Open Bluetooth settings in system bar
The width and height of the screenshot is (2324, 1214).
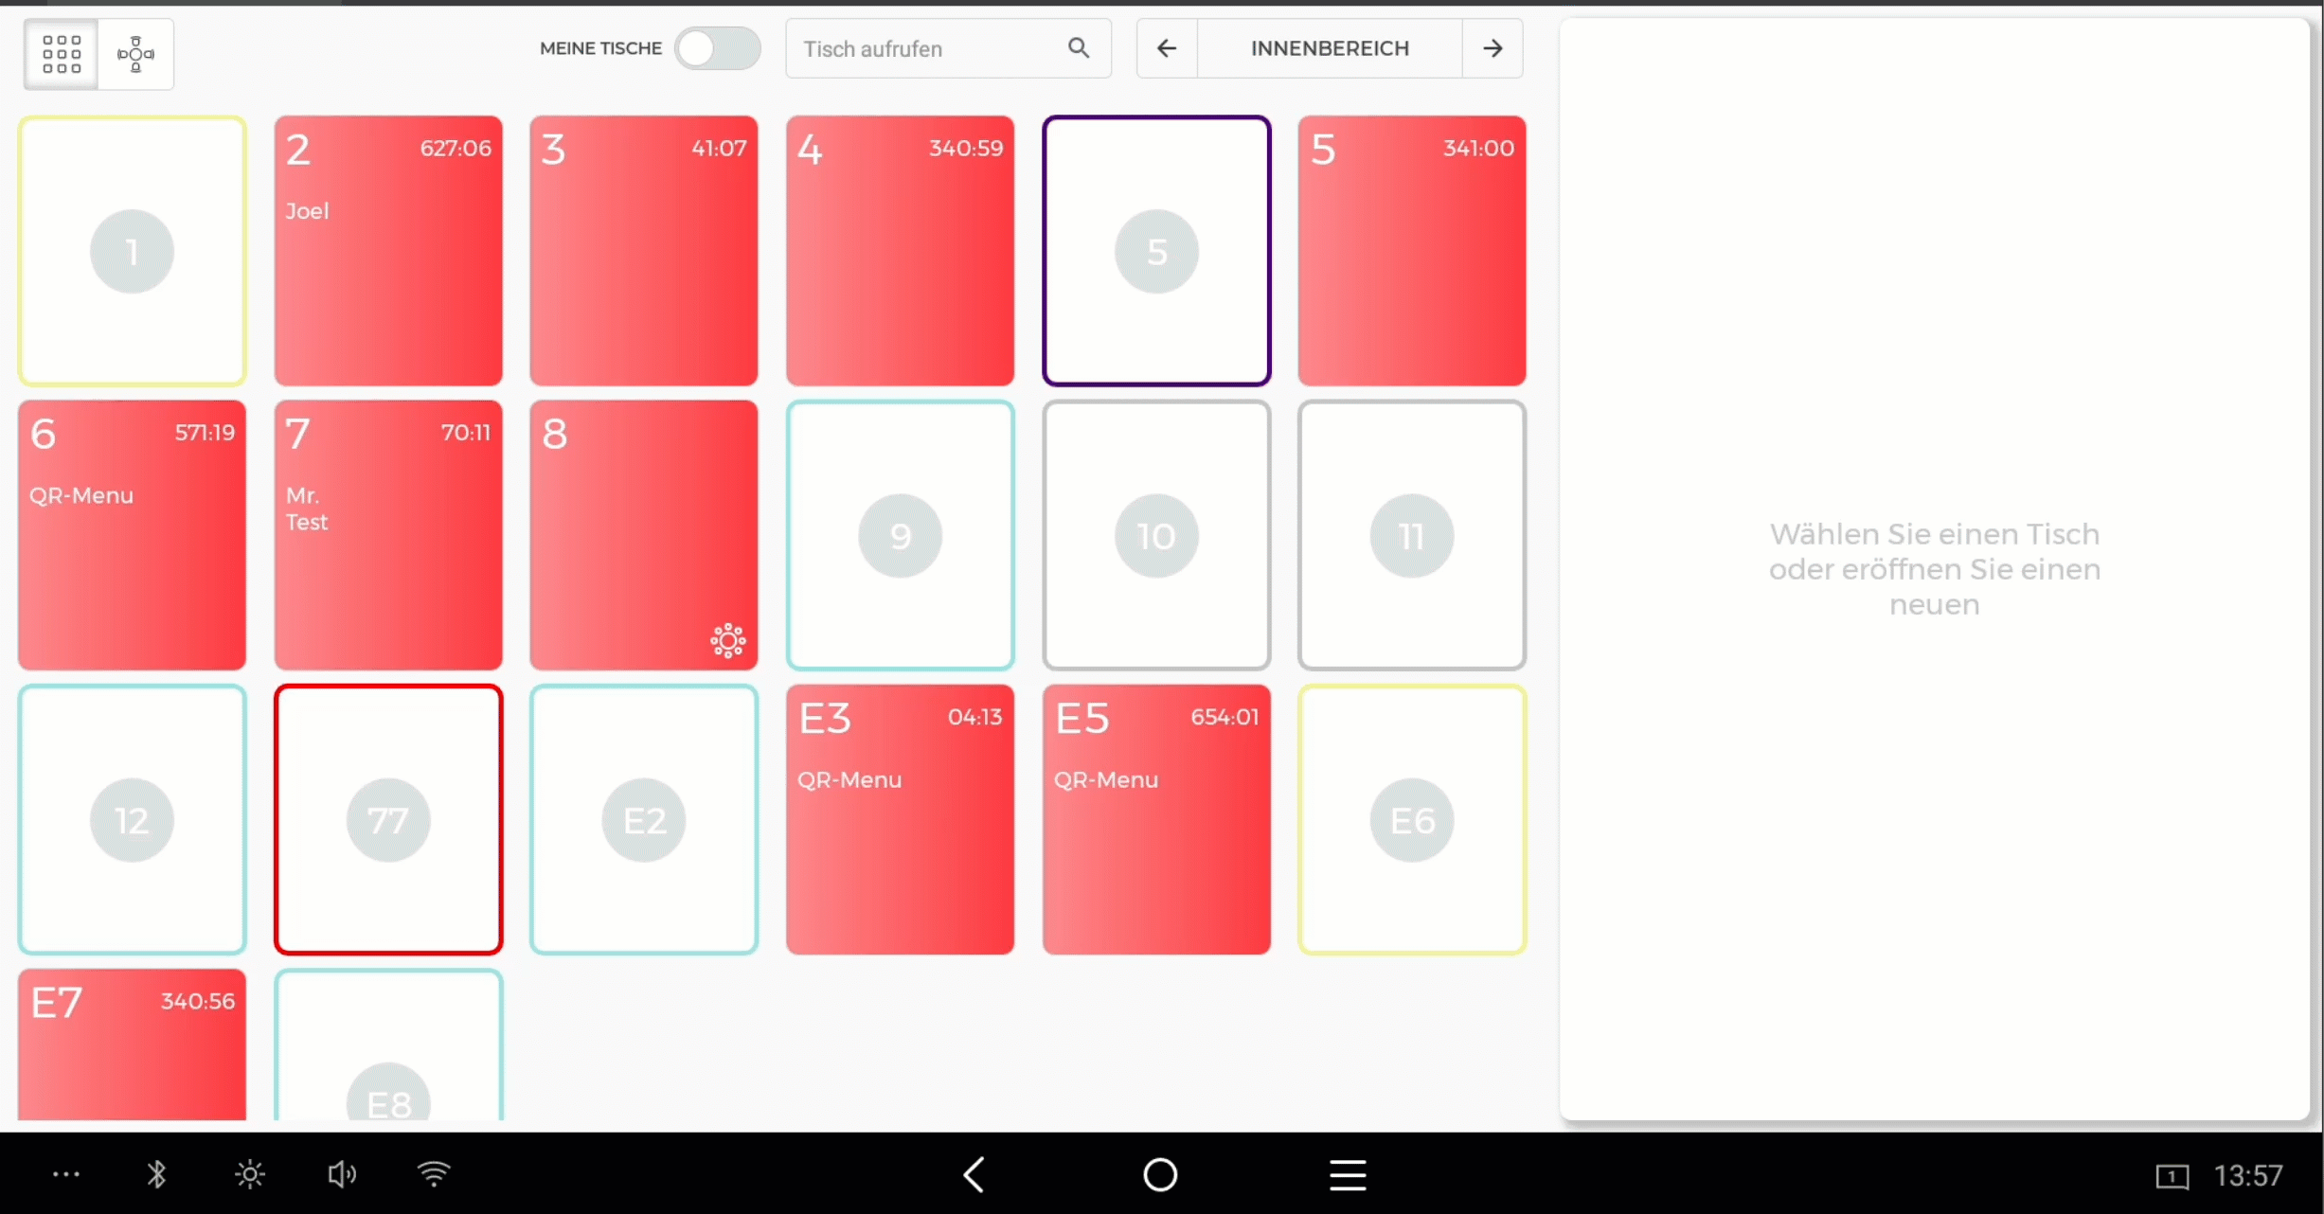click(x=156, y=1174)
